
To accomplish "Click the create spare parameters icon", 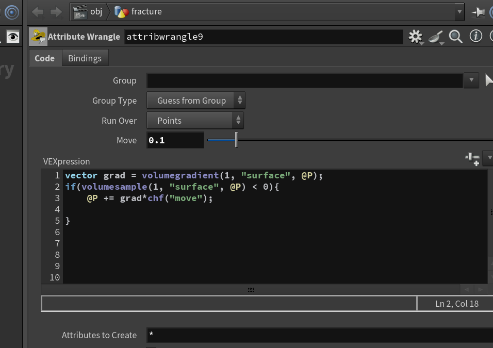I will pos(472,159).
